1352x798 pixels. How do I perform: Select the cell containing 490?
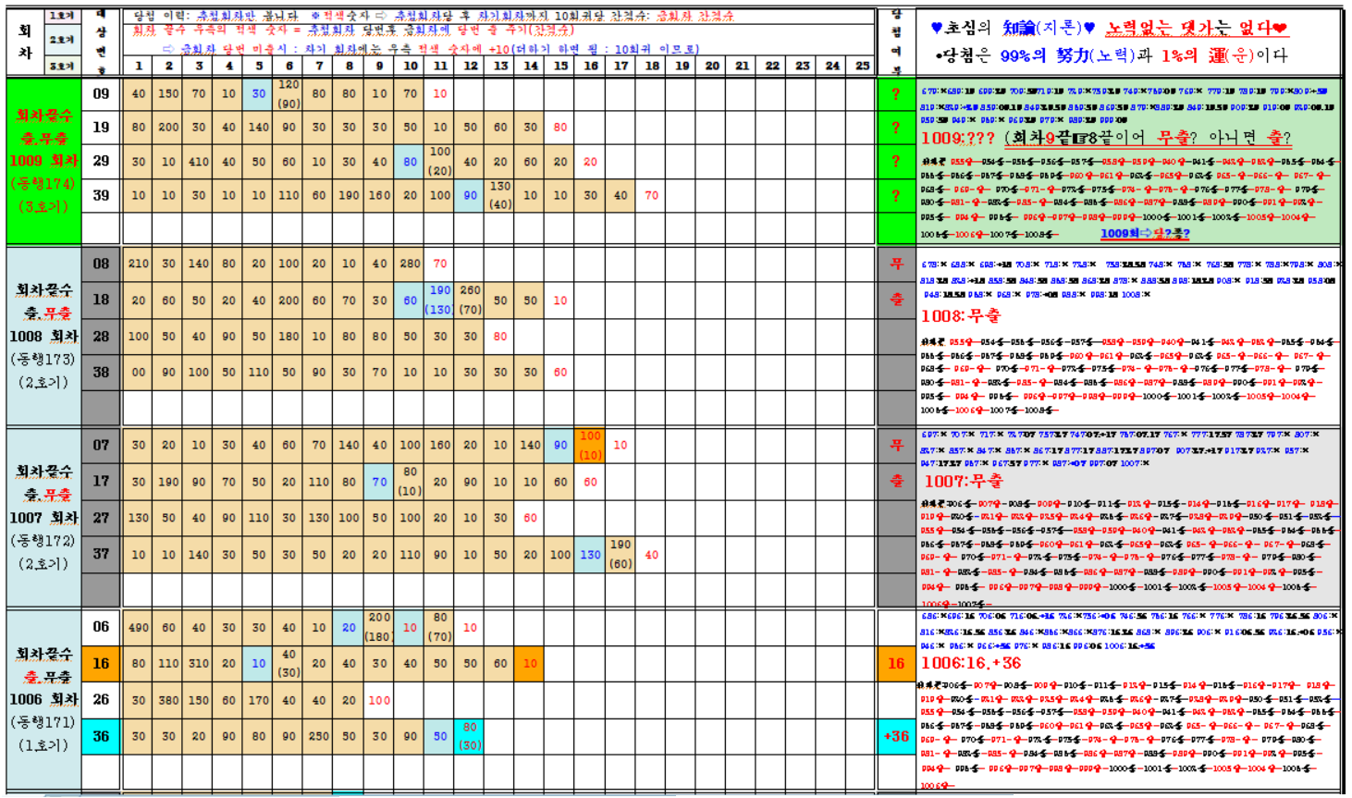coord(139,627)
